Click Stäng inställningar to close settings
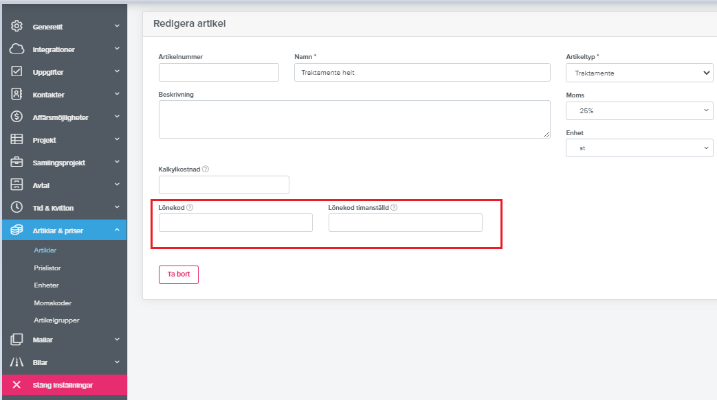 coord(63,385)
